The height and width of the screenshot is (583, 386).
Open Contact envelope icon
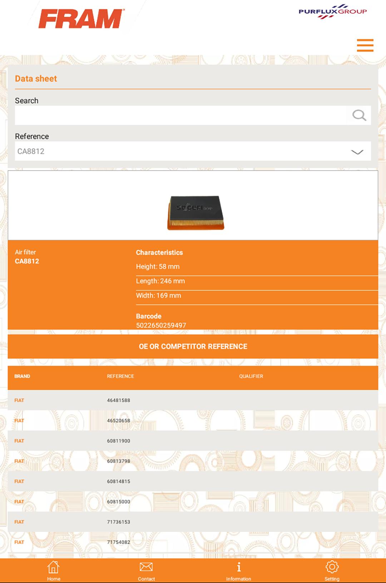(146, 567)
